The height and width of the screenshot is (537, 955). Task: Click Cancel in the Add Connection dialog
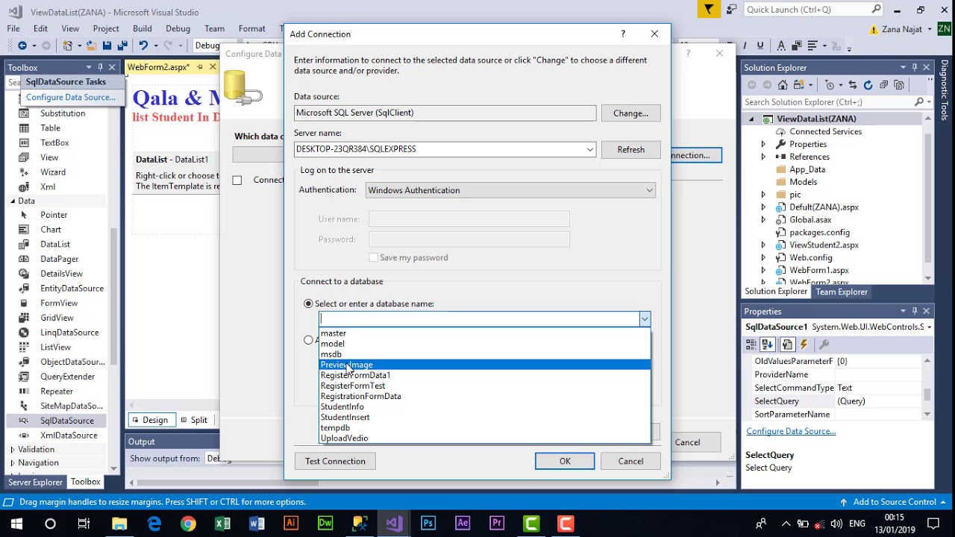(630, 461)
